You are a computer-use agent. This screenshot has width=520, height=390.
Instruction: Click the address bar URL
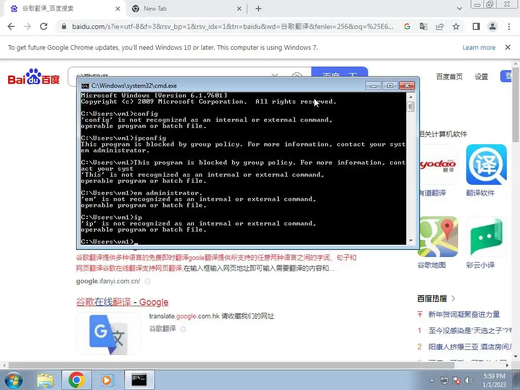[233, 26]
